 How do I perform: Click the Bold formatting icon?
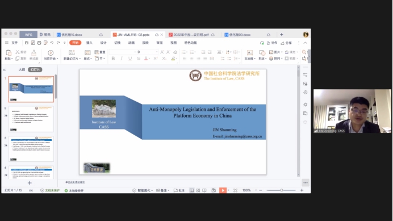click(113, 59)
